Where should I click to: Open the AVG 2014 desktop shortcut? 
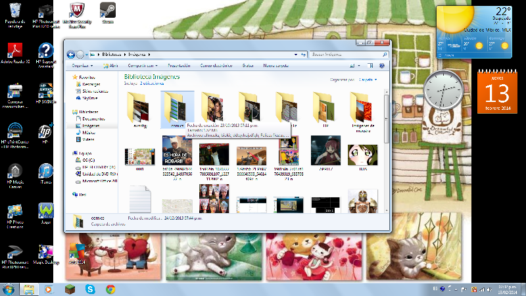point(77,253)
